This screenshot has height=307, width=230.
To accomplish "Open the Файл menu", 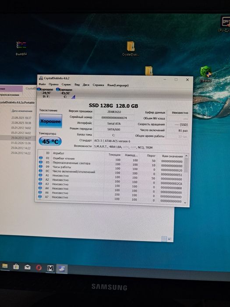I will click(x=42, y=84).
